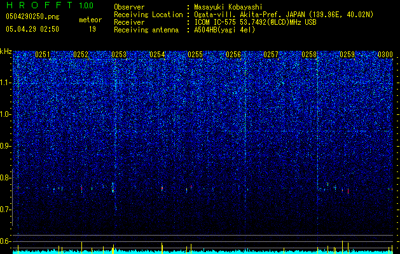The width and height of the screenshot is (400, 254).
Task: Click the 0.8 kHz axis label
Action: [6, 178]
